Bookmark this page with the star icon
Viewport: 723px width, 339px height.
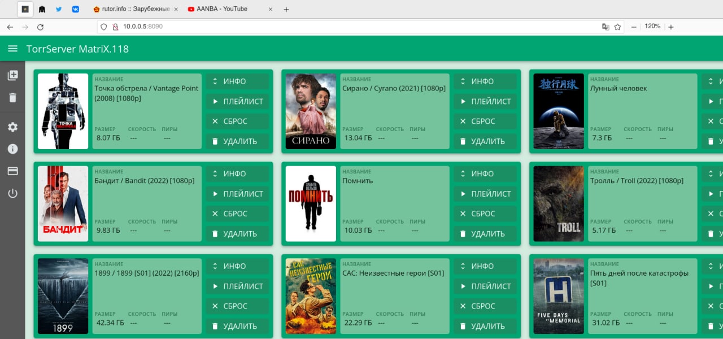click(617, 27)
